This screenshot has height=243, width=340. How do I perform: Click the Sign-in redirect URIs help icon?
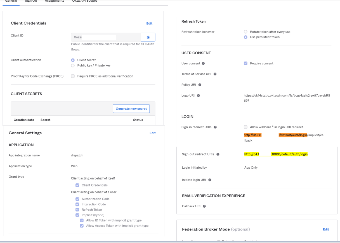[x=215, y=127]
